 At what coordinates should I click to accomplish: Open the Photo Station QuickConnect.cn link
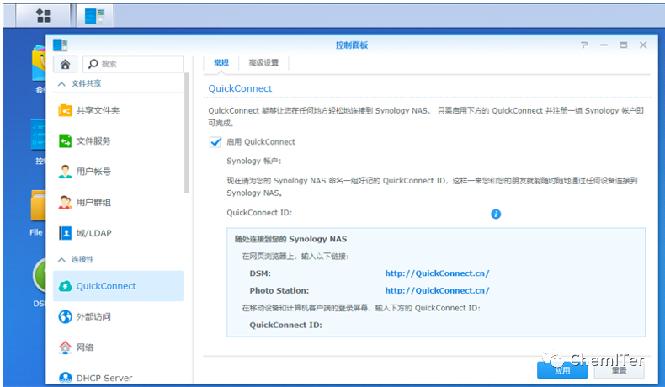pos(437,291)
